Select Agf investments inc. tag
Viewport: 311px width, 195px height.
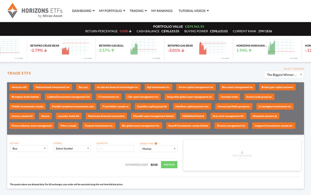158,87
